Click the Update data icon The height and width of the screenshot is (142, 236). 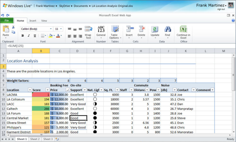point(155,29)
